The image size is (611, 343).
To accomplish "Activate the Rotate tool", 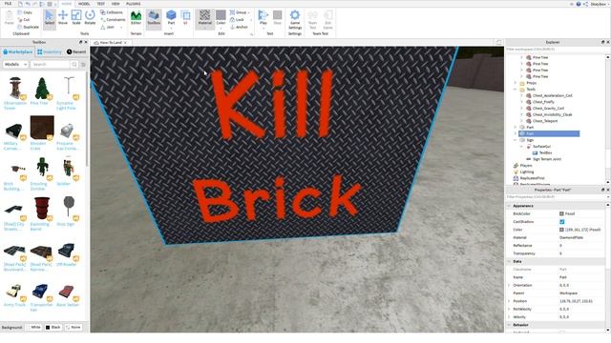I will (x=90, y=18).
